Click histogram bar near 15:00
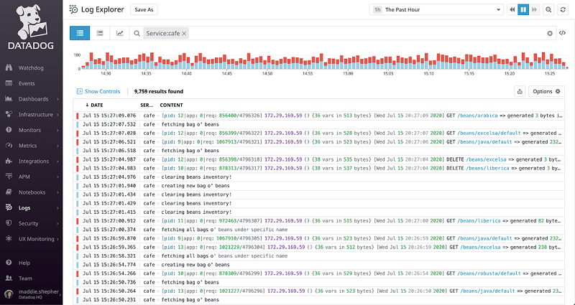Screen dimensions: 575x305 click(x=349, y=62)
